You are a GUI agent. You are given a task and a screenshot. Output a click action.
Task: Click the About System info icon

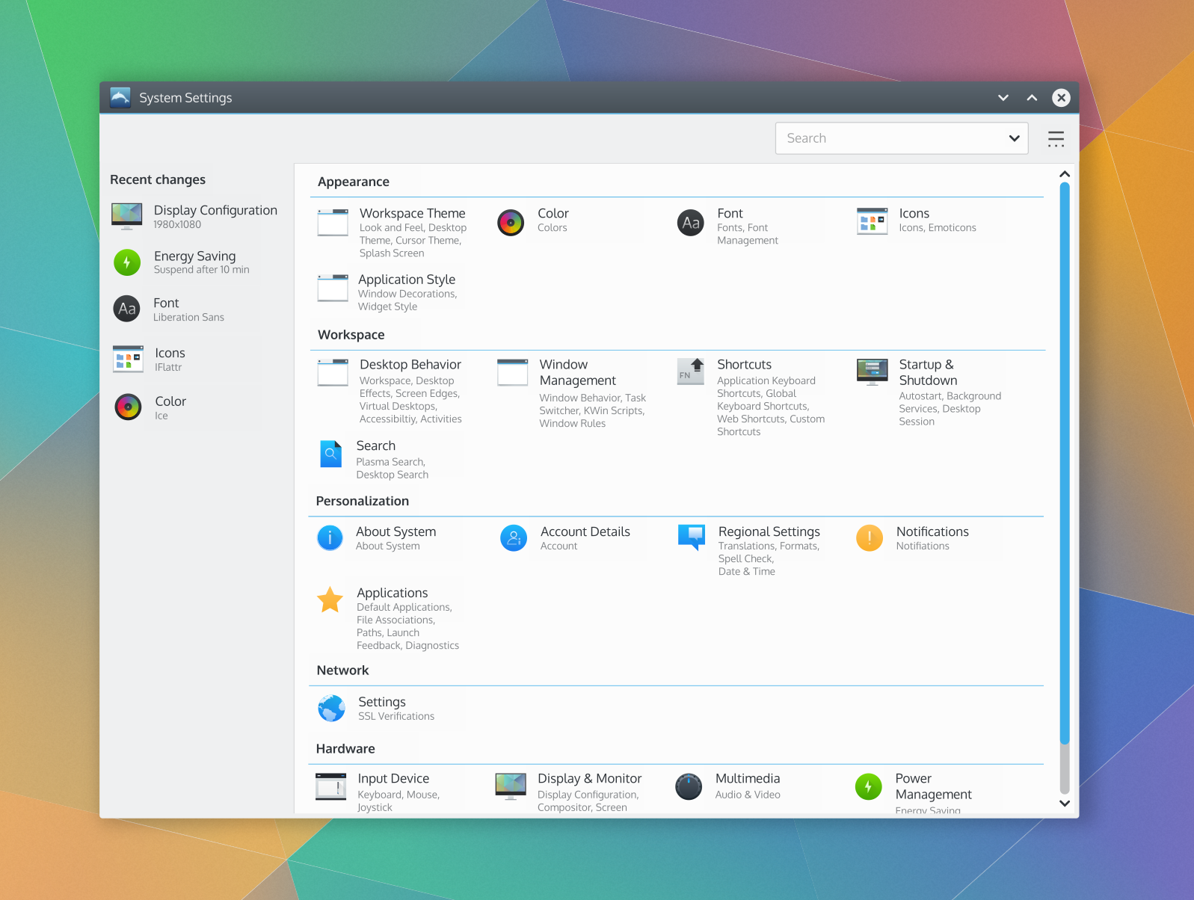330,538
